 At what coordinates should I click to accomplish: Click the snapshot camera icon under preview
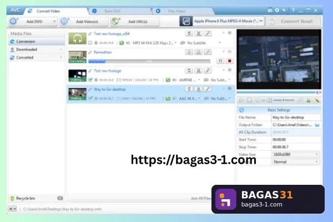click(257, 100)
